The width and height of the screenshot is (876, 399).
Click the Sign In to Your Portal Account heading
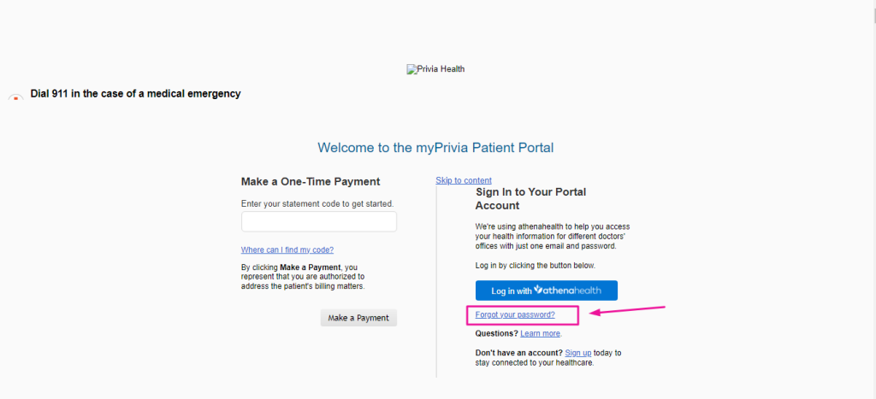tap(530, 199)
